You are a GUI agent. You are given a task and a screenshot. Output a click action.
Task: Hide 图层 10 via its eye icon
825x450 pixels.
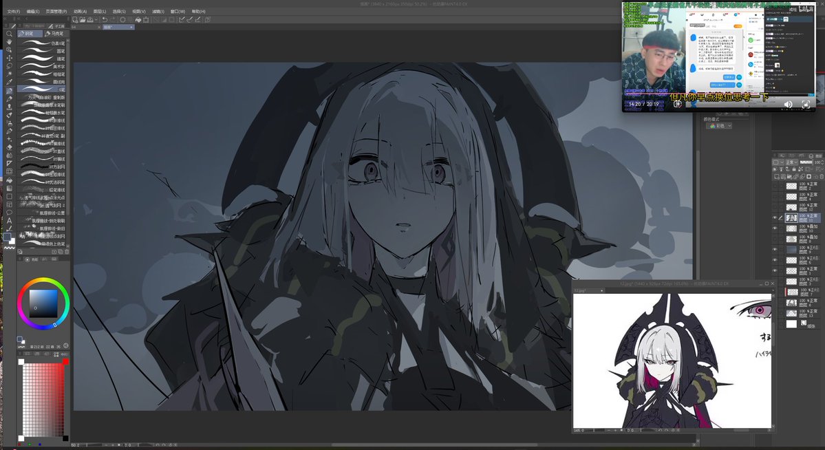tap(775, 228)
